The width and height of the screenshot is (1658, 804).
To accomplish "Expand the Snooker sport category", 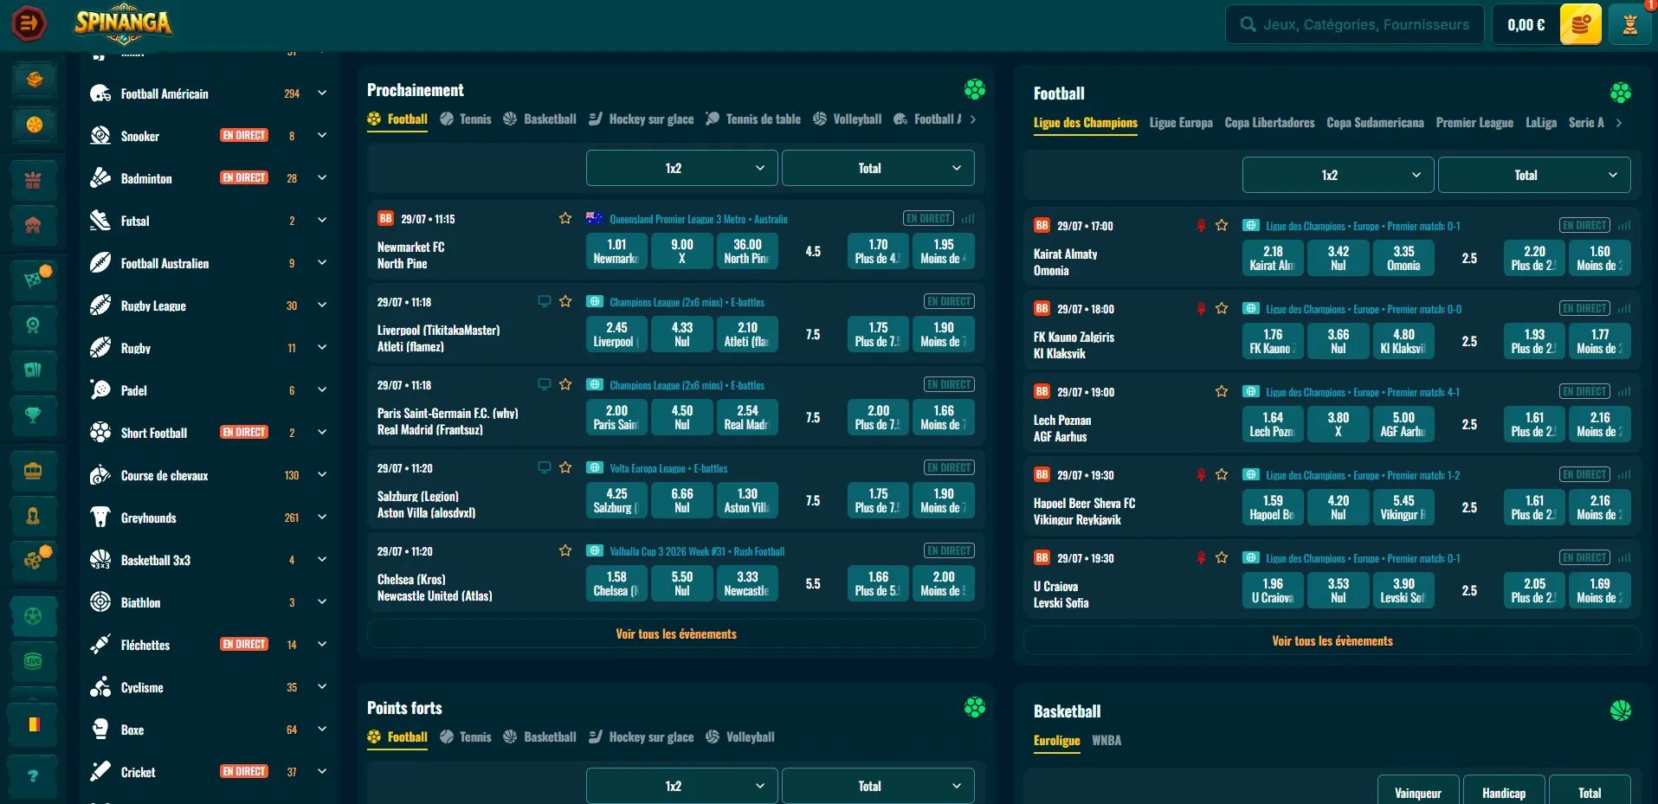I will coord(322,135).
